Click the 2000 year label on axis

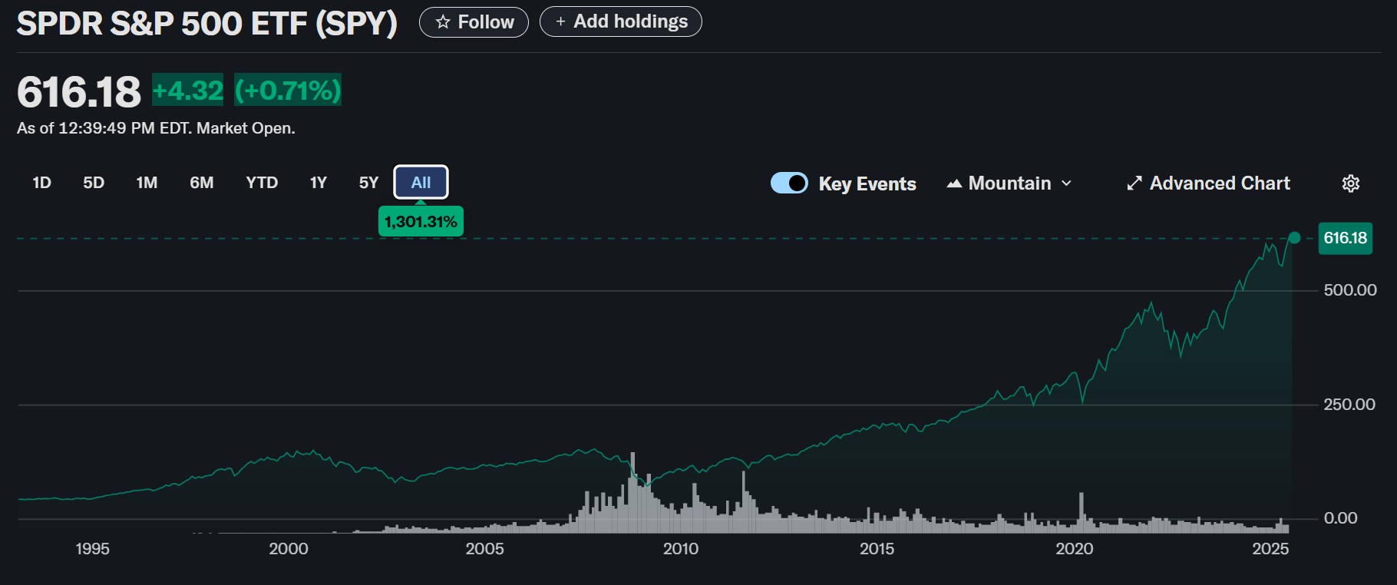(x=289, y=549)
